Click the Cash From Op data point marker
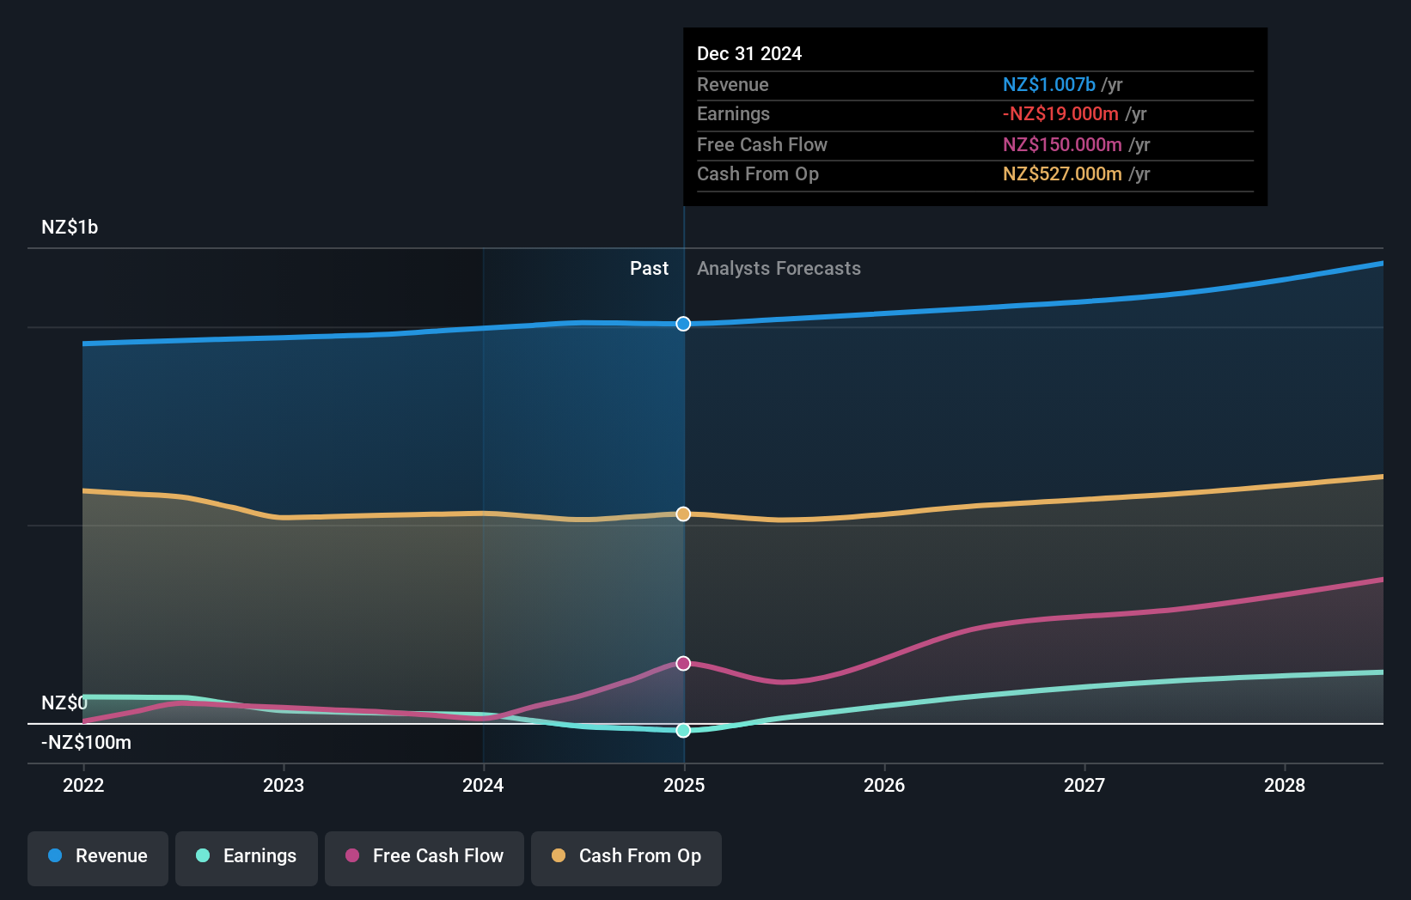1411x900 pixels. click(683, 514)
